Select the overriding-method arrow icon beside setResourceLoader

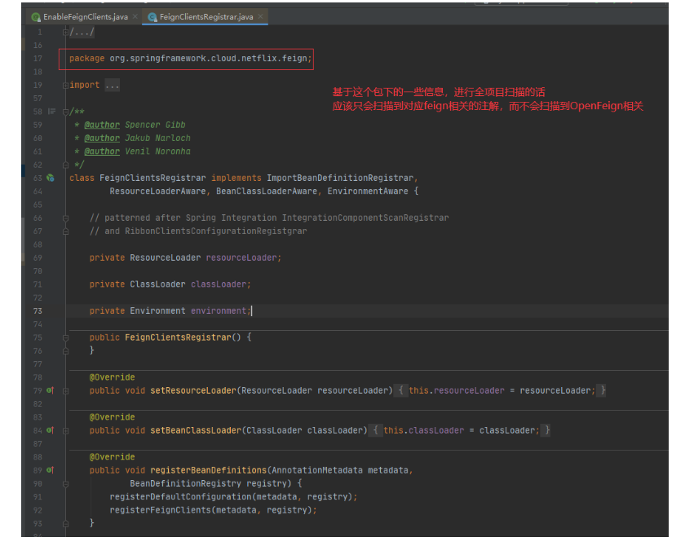click(x=51, y=390)
